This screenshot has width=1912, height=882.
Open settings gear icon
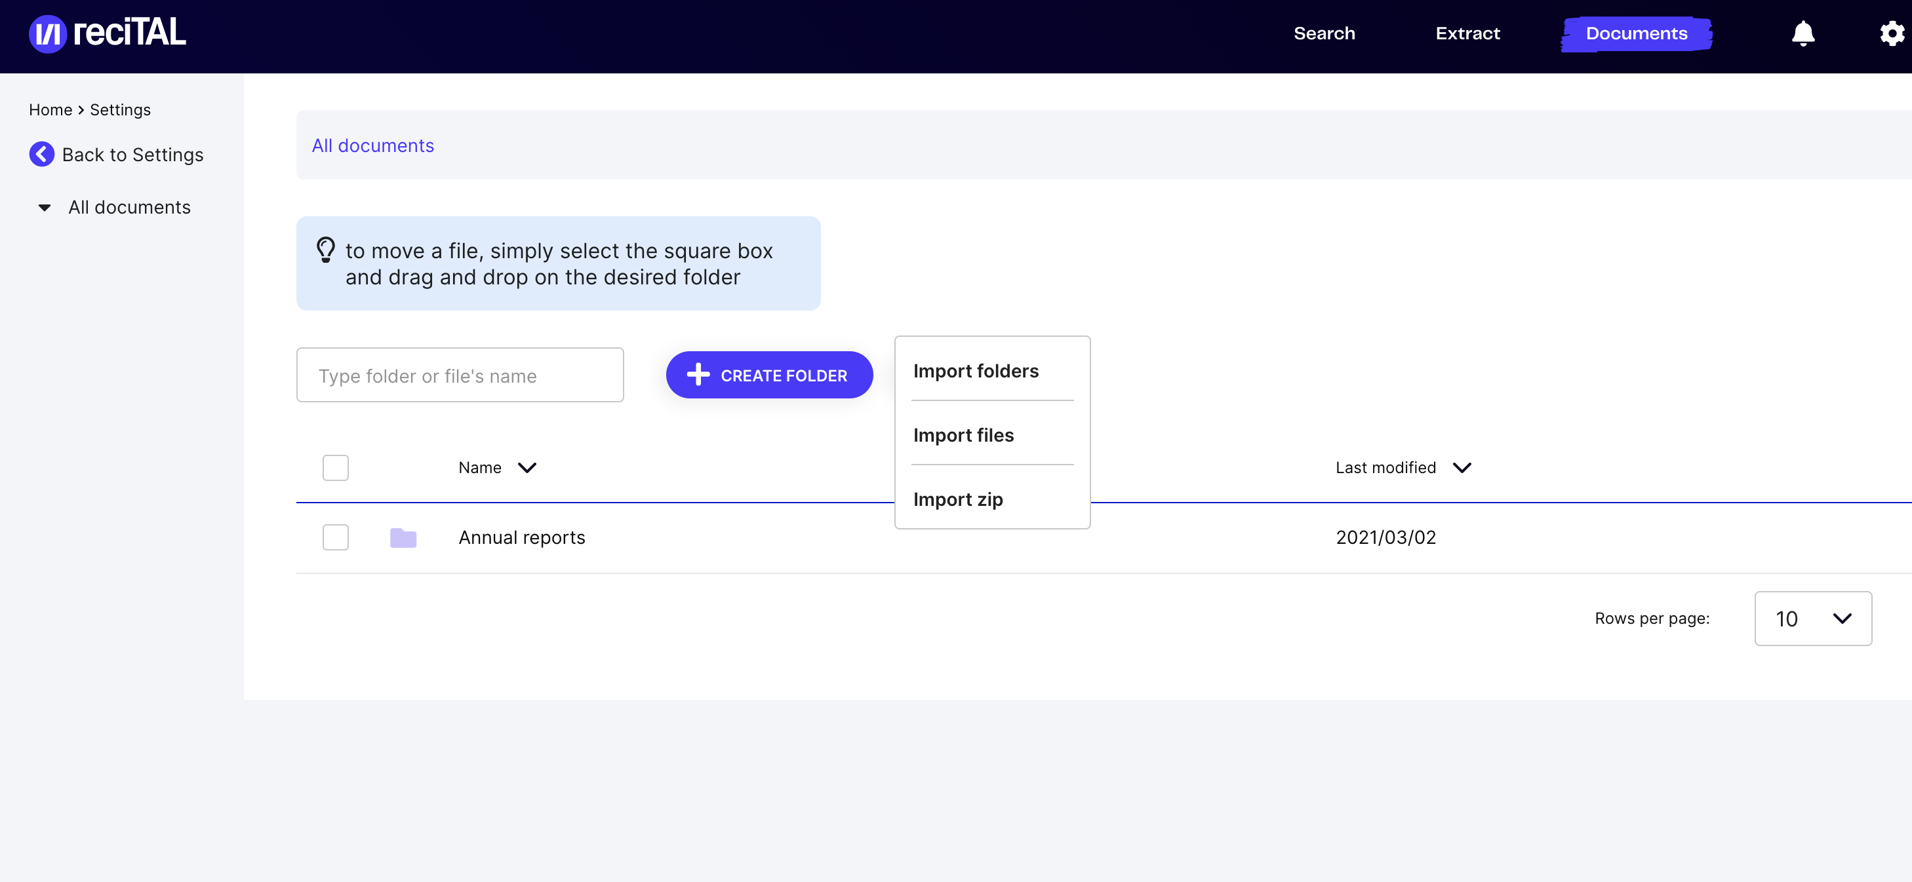click(1891, 34)
